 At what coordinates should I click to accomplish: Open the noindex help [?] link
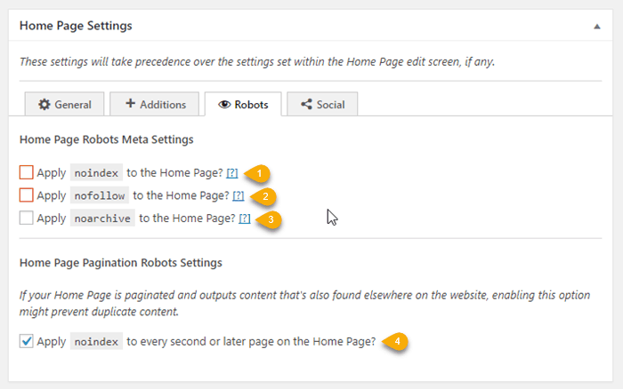(231, 172)
